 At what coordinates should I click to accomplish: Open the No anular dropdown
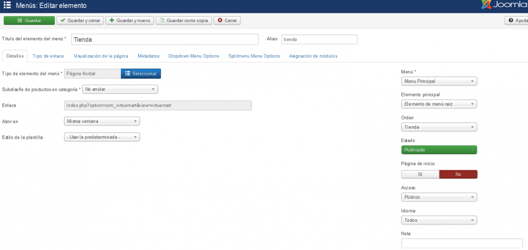click(120, 89)
